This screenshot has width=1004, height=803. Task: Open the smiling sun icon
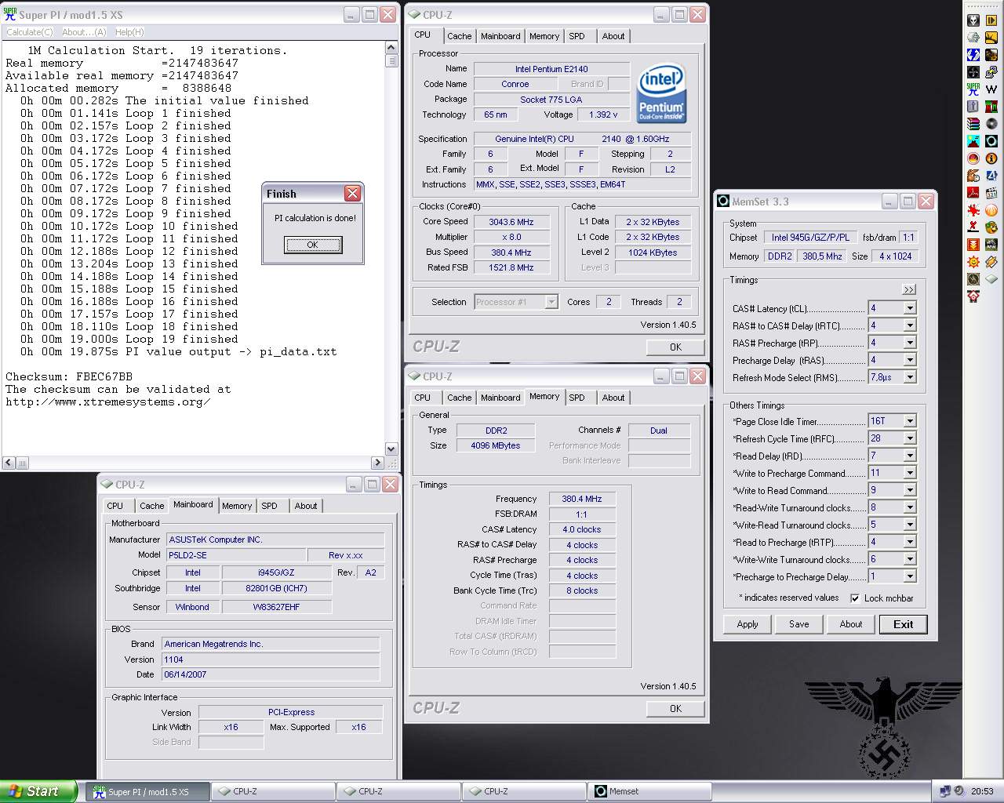(x=973, y=261)
